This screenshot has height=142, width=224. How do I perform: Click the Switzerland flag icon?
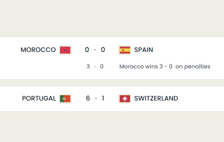pos(125,99)
